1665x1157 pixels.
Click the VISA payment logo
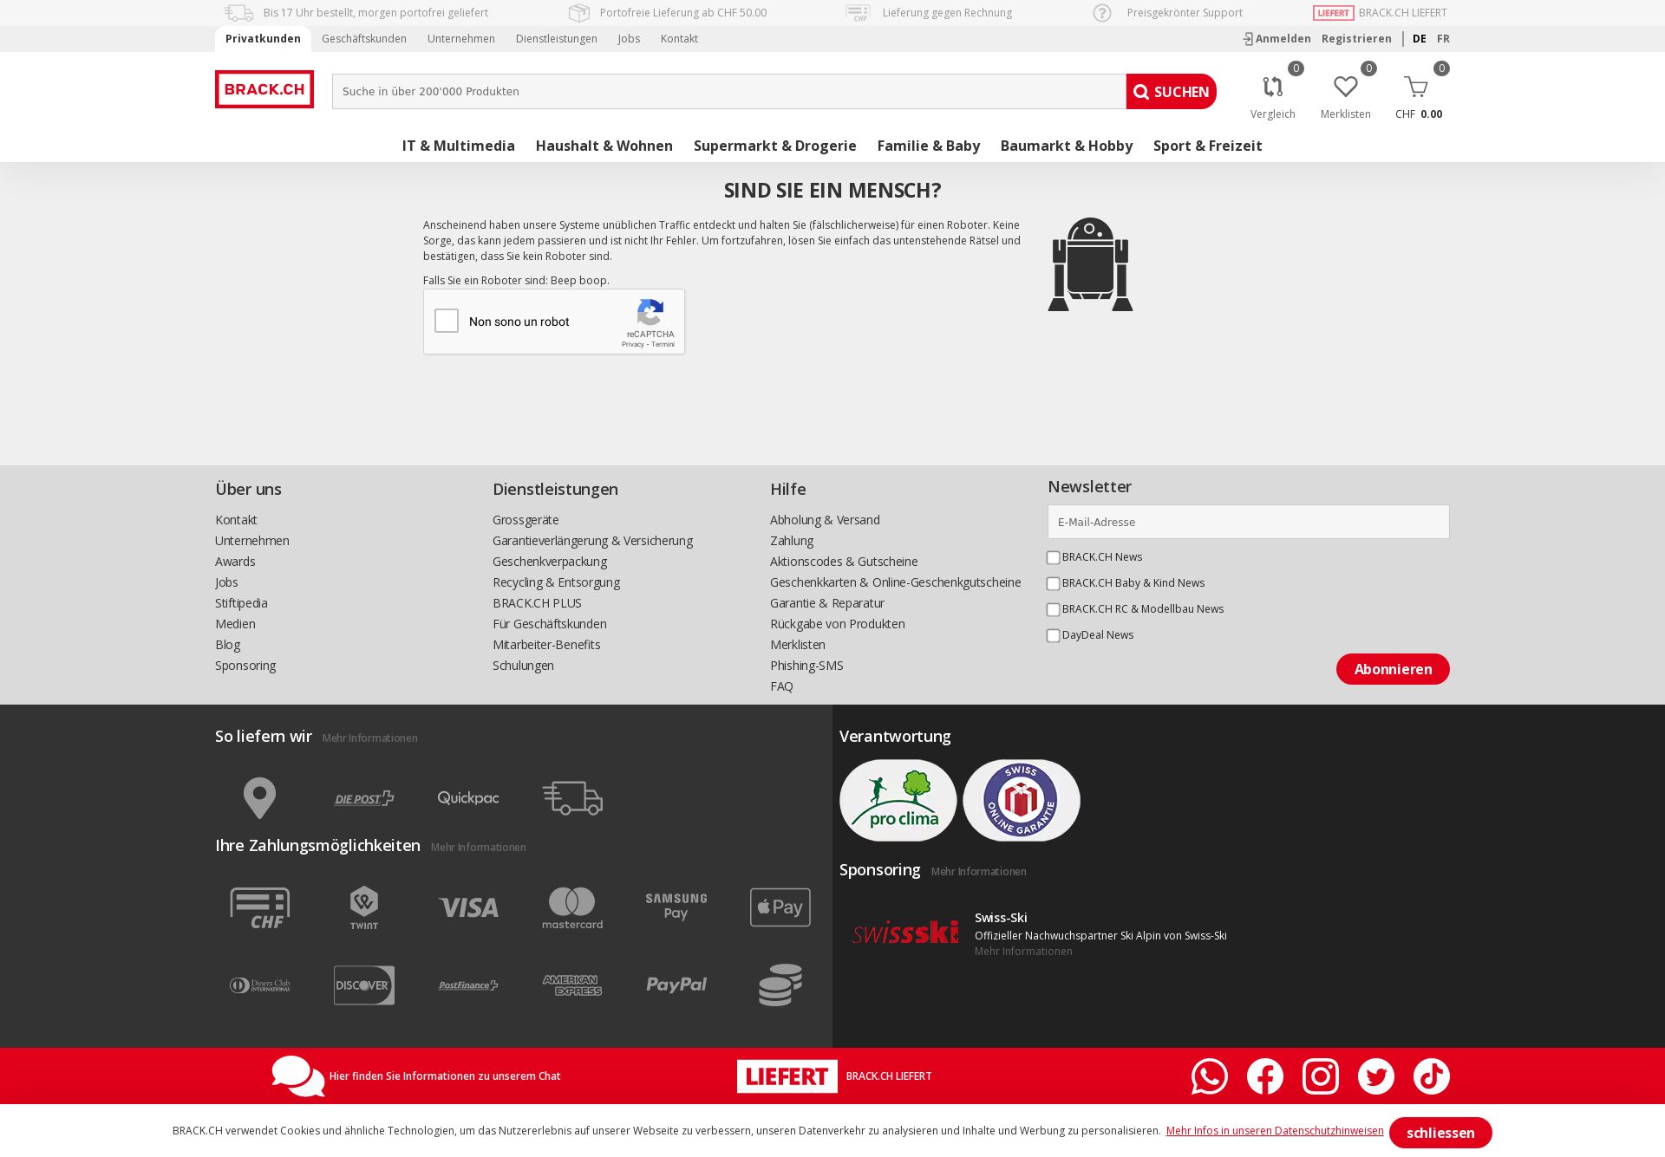point(468,907)
